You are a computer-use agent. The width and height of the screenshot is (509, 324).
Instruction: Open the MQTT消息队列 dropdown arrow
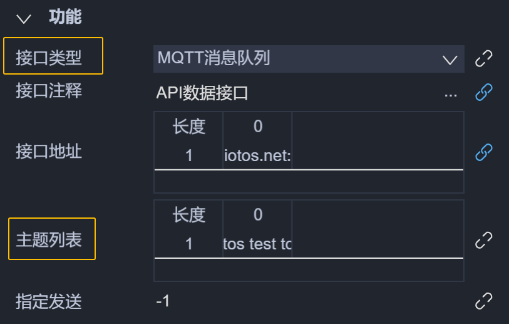tap(450, 60)
